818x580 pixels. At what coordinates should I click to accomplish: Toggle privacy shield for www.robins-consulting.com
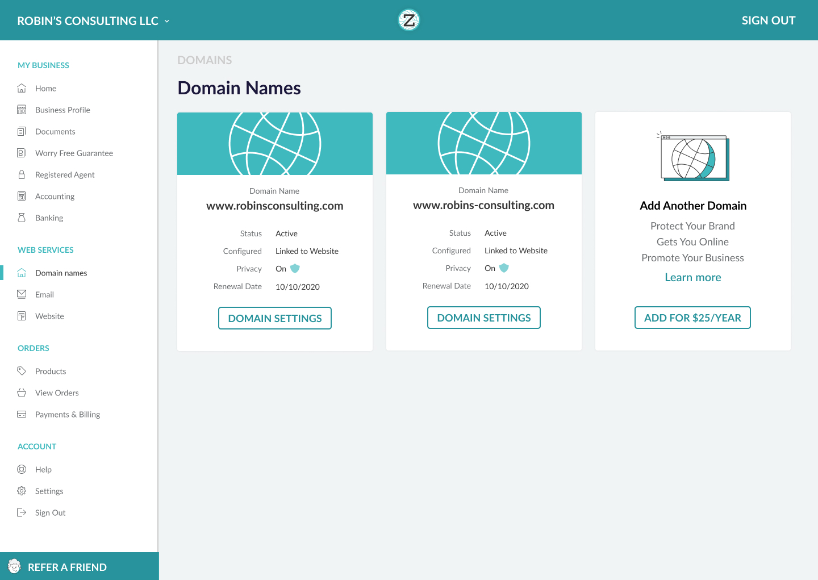click(505, 268)
